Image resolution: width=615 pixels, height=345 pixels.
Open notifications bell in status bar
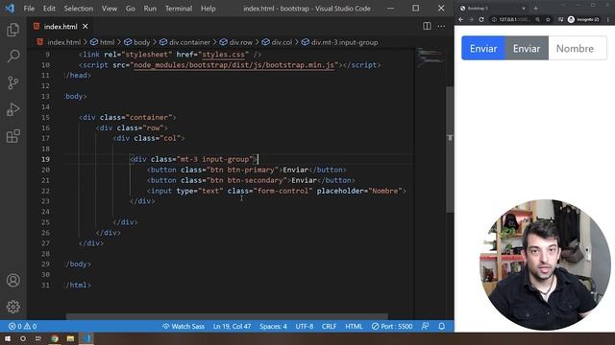[442, 326]
